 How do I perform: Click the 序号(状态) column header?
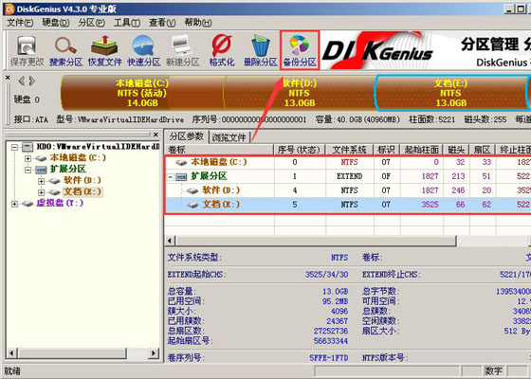(299, 150)
